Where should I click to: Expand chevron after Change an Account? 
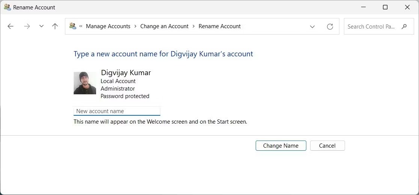click(x=193, y=26)
